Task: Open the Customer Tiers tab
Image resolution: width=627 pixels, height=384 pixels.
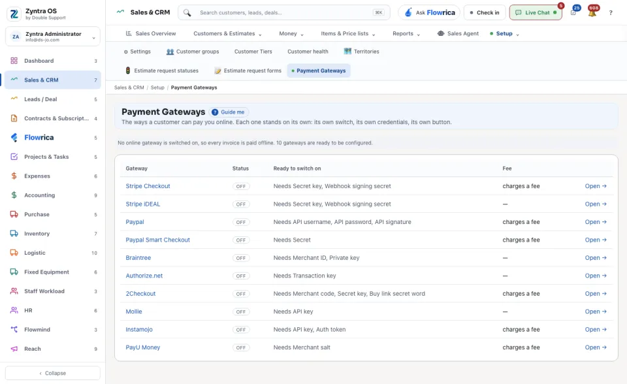Action: click(253, 52)
